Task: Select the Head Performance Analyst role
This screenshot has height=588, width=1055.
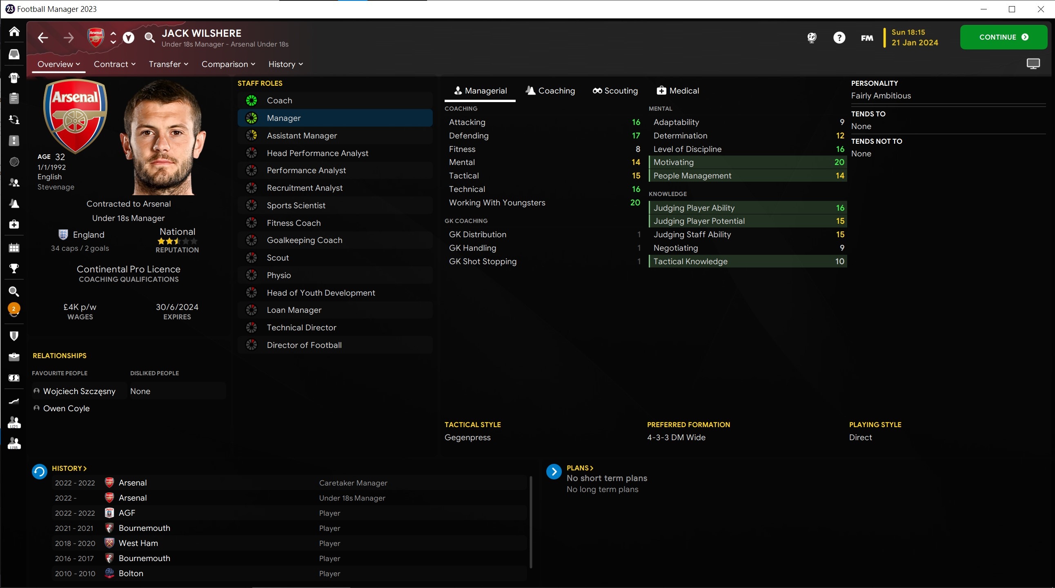Action: pyautogui.click(x=335, y=153)
